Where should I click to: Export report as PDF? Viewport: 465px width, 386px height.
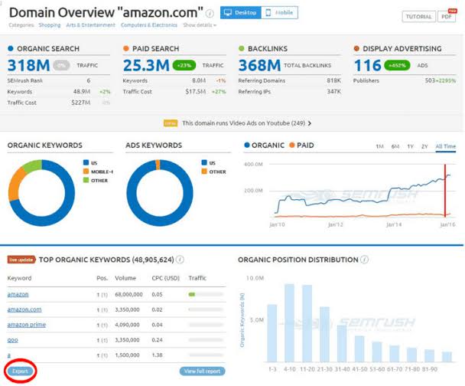point(447,17)
